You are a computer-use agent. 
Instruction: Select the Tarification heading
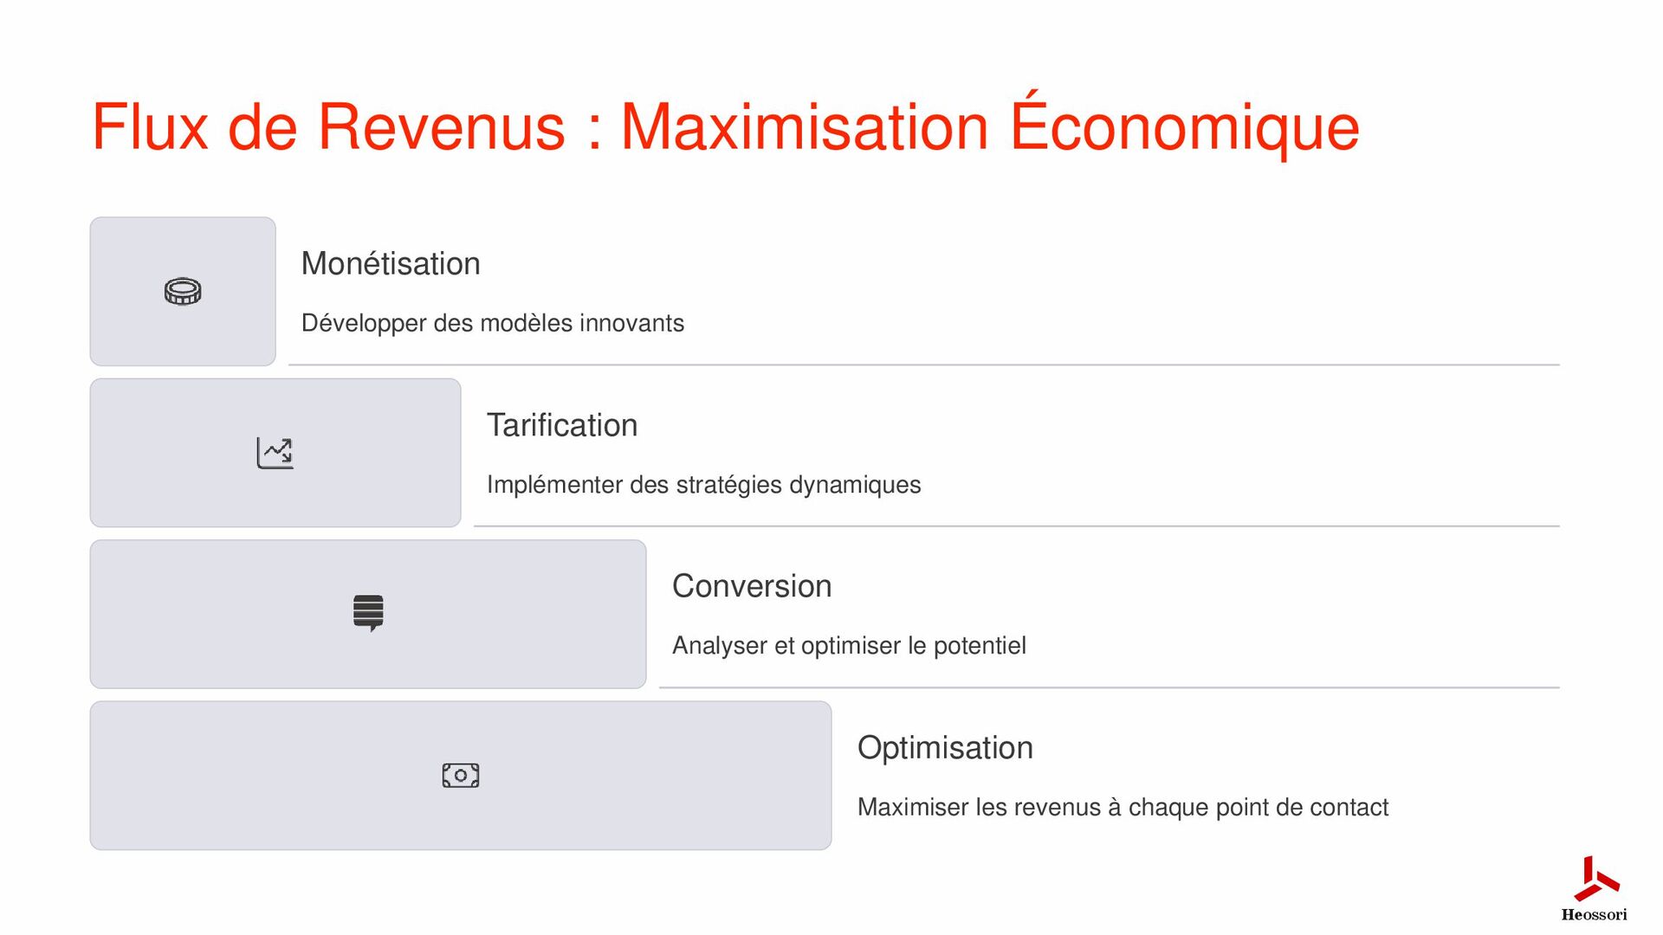[562, 425]
